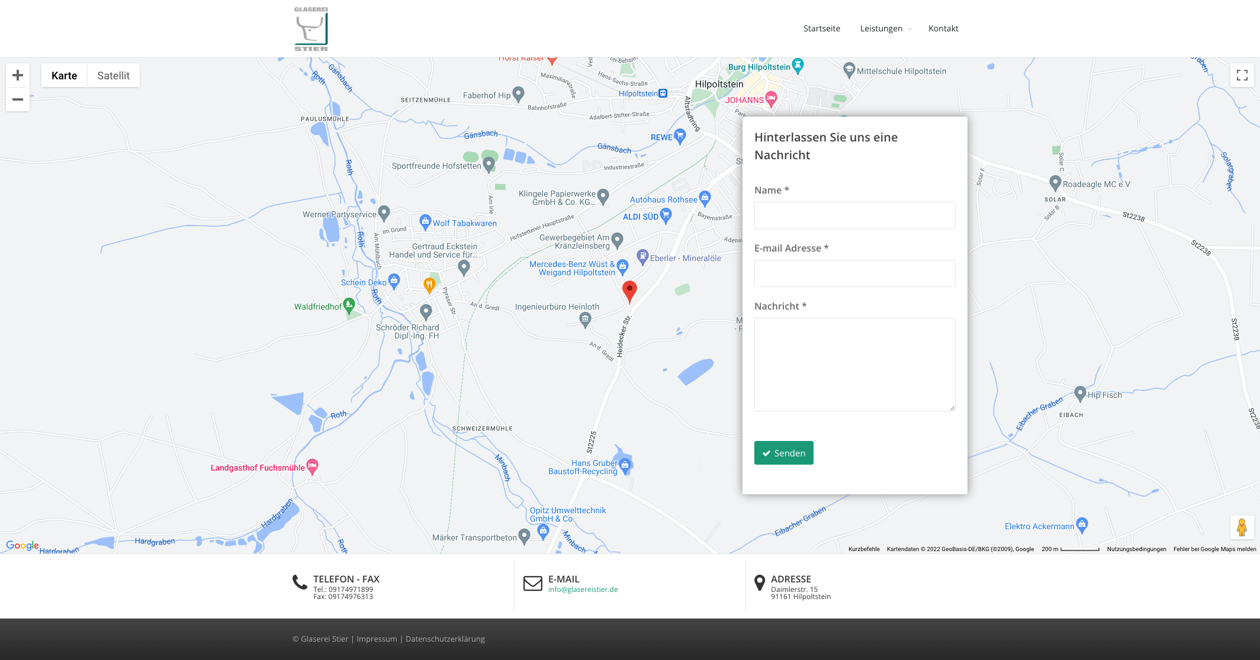Click the Werner Partyservice pin
Viewport: 1260px width, 660px height.
384,213
